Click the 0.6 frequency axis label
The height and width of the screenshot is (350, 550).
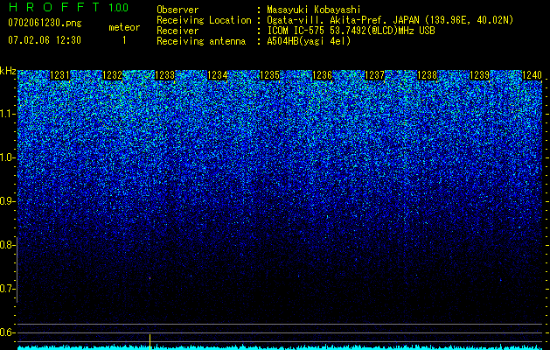coord(6,332)
